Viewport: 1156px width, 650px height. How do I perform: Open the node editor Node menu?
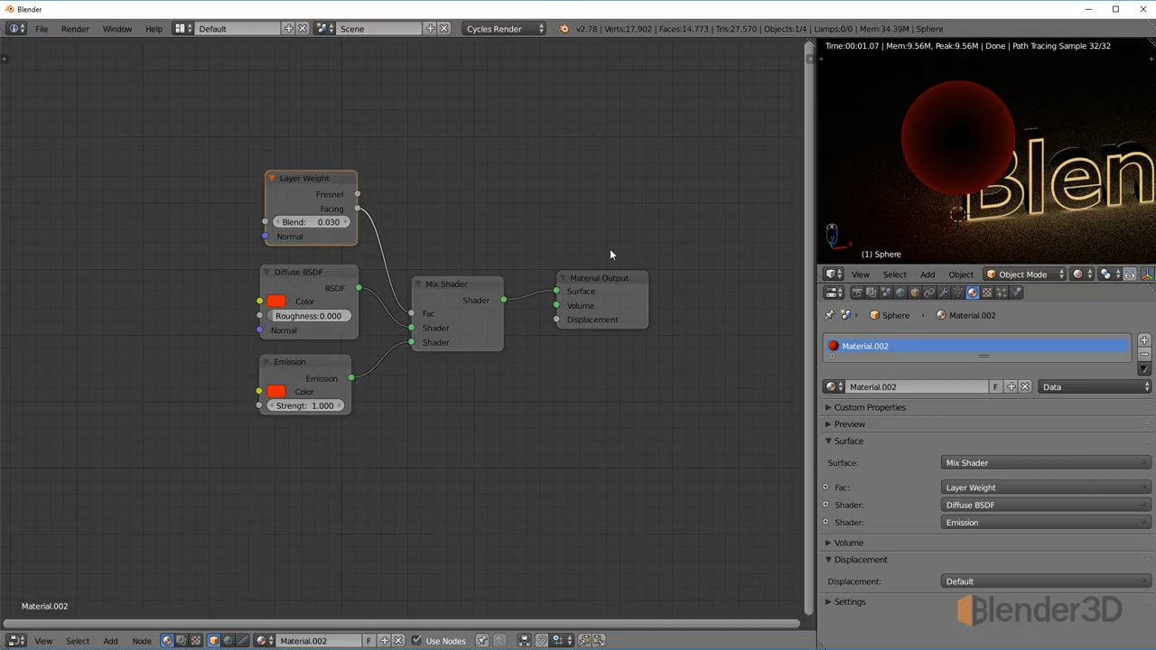coord(142,641)
